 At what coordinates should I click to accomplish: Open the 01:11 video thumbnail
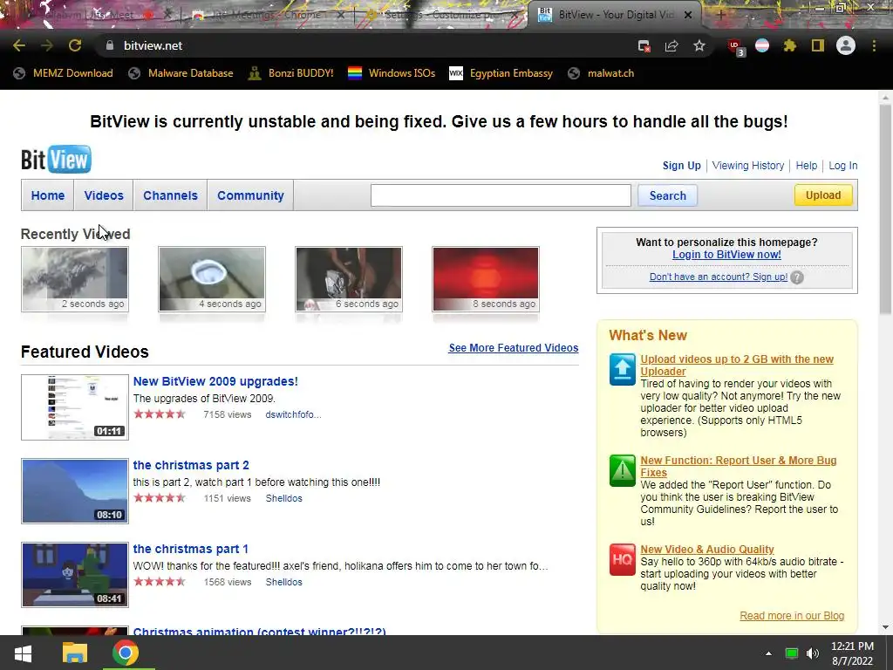(75, 407)
